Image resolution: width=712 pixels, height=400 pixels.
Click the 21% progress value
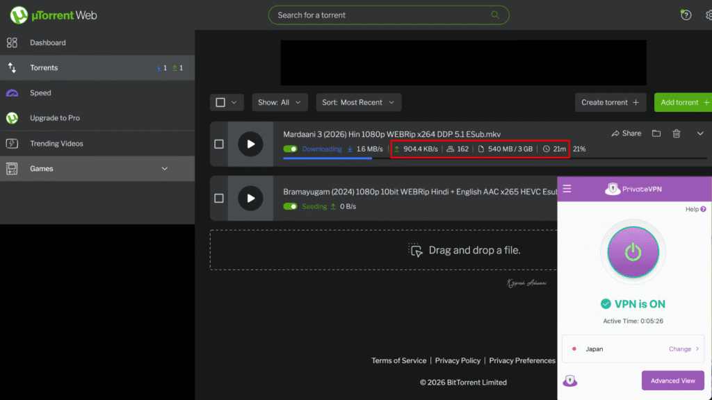pyautogui.click(x=579, y=149)
